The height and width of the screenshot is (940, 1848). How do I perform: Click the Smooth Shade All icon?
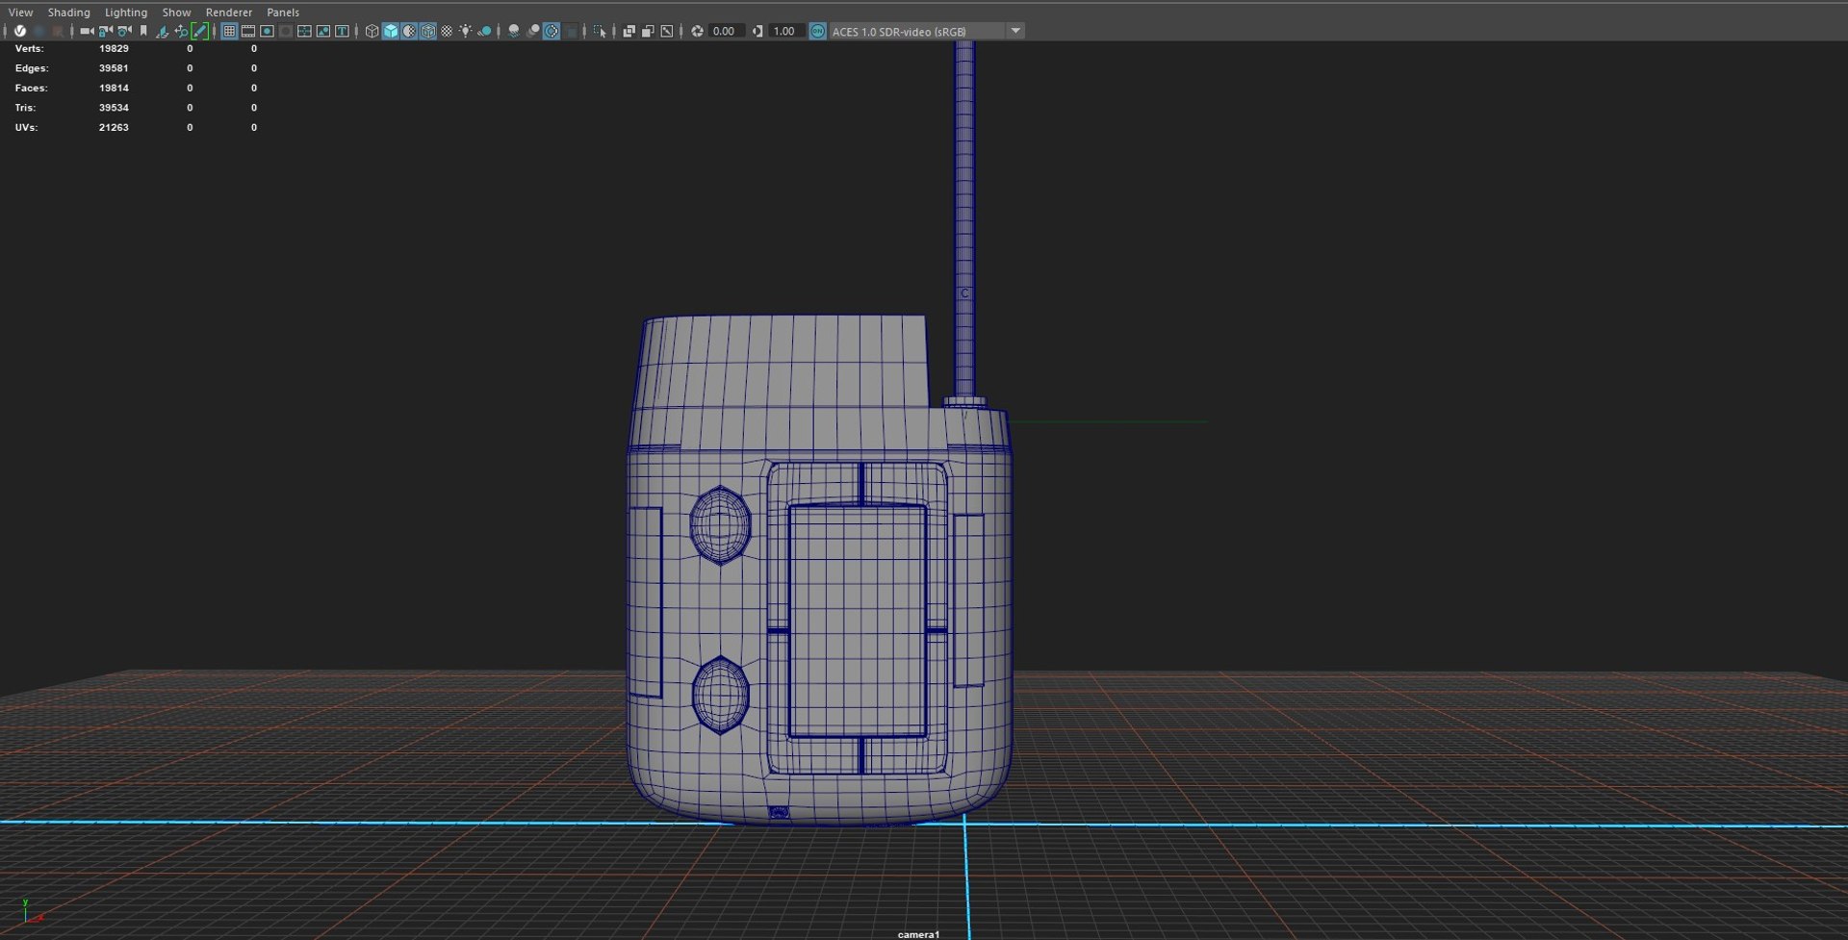coord(391,31)
